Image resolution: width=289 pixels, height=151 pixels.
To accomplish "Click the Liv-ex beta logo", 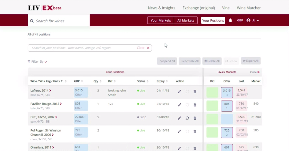I will pyautogui.click(x=45, y=8).
